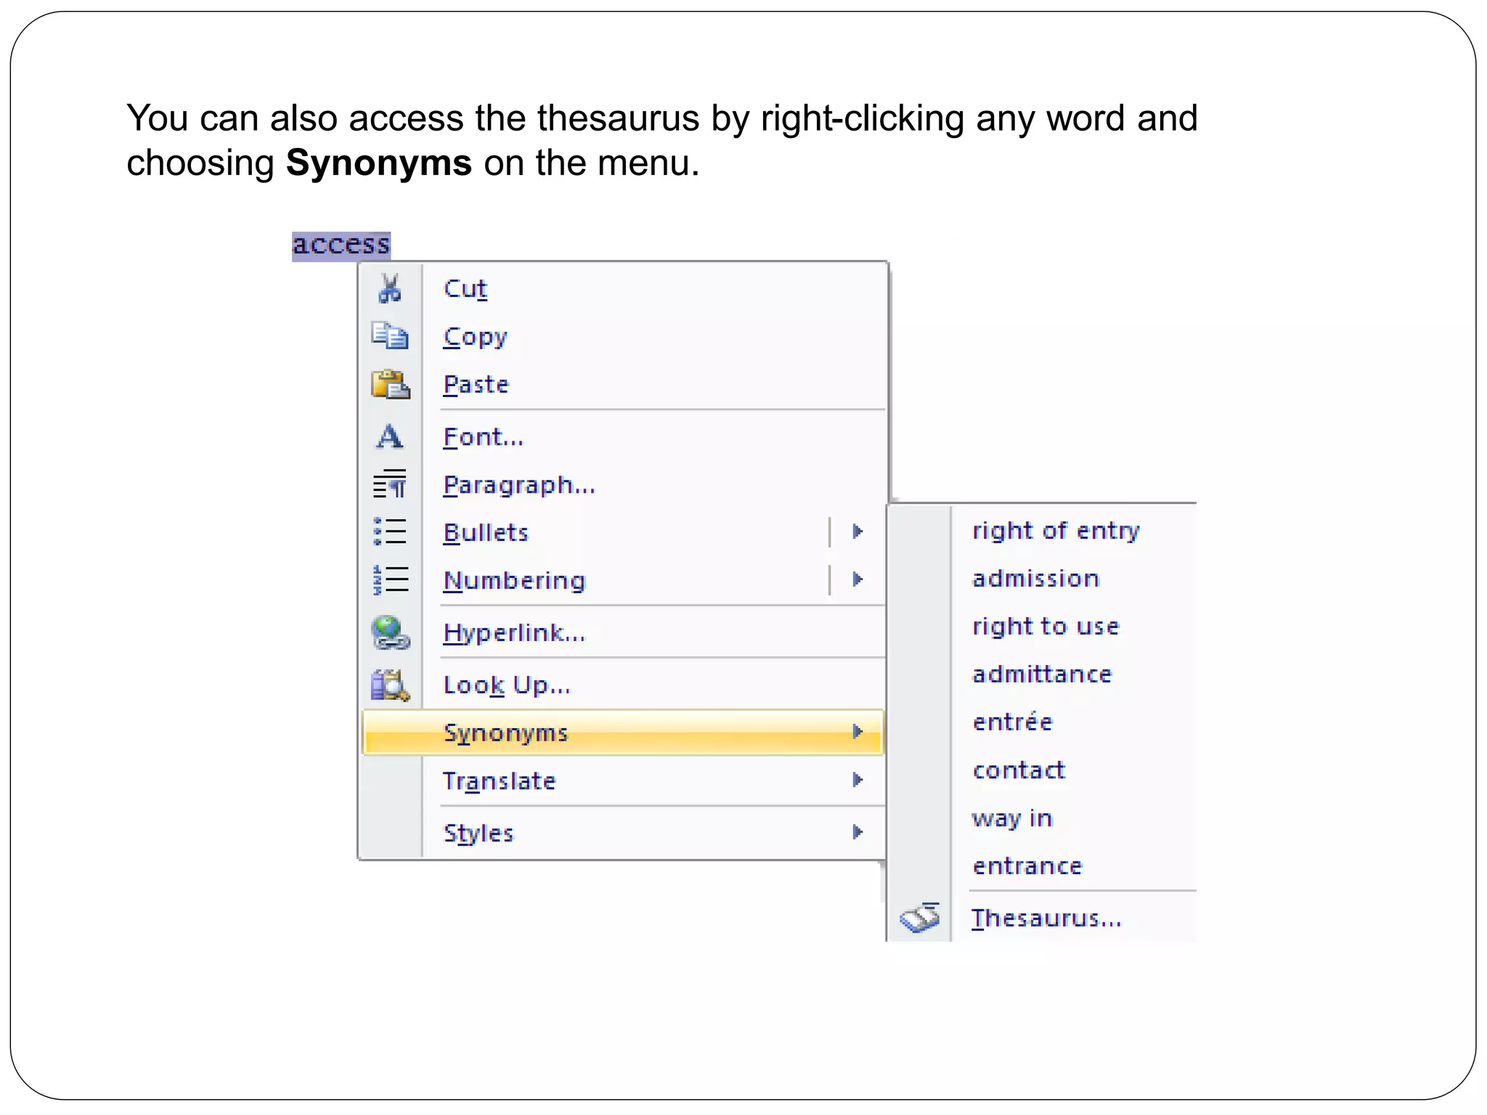The image size is (1487, 1115).
Task: Click the Paragraph formatting icon
Action: [x=390, y=484]
